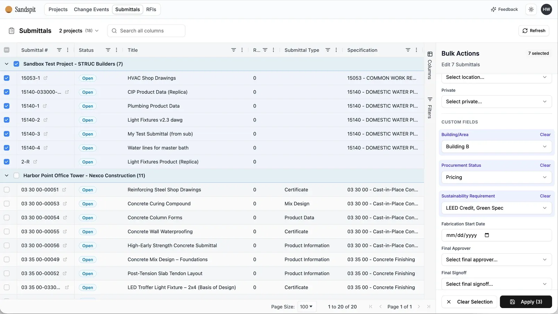Image resolution: width=558 pixels, height=314 pixels.
Task: Open the 2 projects selector dropdown
Action: 79,31
